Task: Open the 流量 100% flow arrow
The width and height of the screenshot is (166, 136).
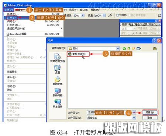Action: (x=104, y=16)
